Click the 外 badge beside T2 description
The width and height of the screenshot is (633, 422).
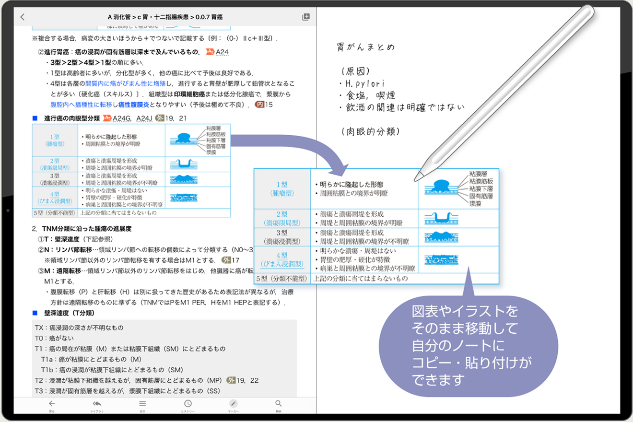click(x=231, y=380)
